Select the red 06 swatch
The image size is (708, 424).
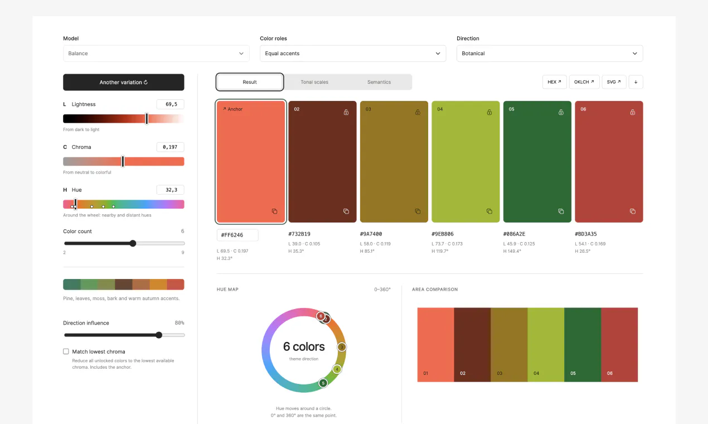click(609, 162)
